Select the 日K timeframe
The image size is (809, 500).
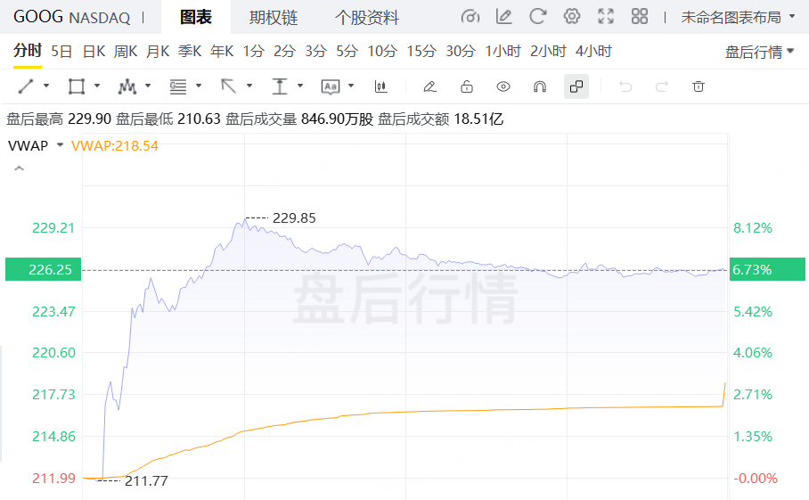(94, 51)
